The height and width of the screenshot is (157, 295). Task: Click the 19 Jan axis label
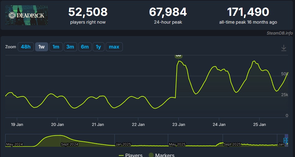(17, 124)
